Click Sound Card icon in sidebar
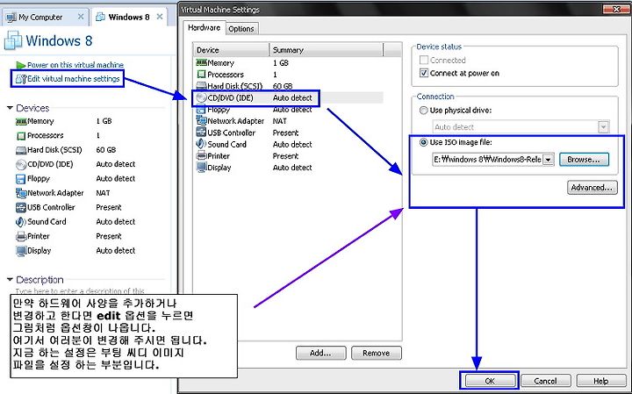 pos(21,222)
